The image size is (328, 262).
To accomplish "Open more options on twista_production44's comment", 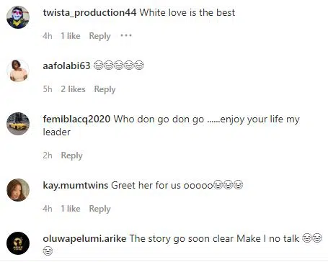I will pyautogui.click(x=126, y=35).
